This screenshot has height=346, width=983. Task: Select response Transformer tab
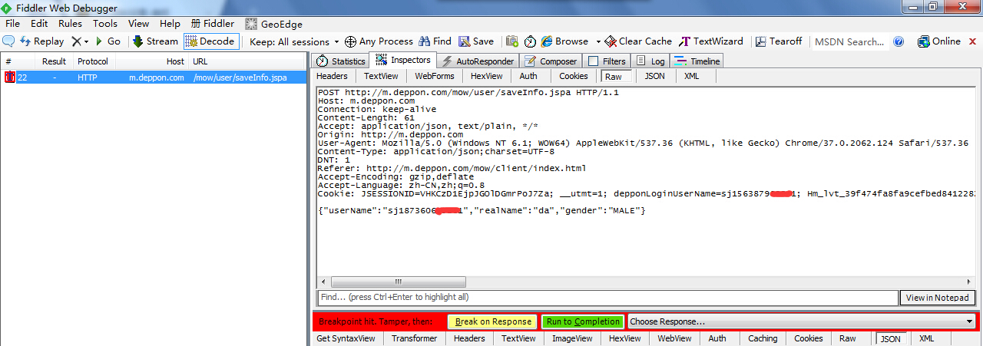pos(414,338)
